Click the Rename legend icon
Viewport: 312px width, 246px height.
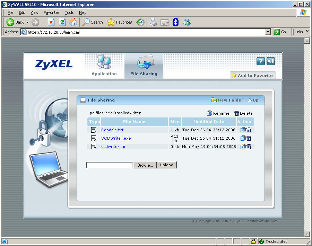tap(209, 113)
